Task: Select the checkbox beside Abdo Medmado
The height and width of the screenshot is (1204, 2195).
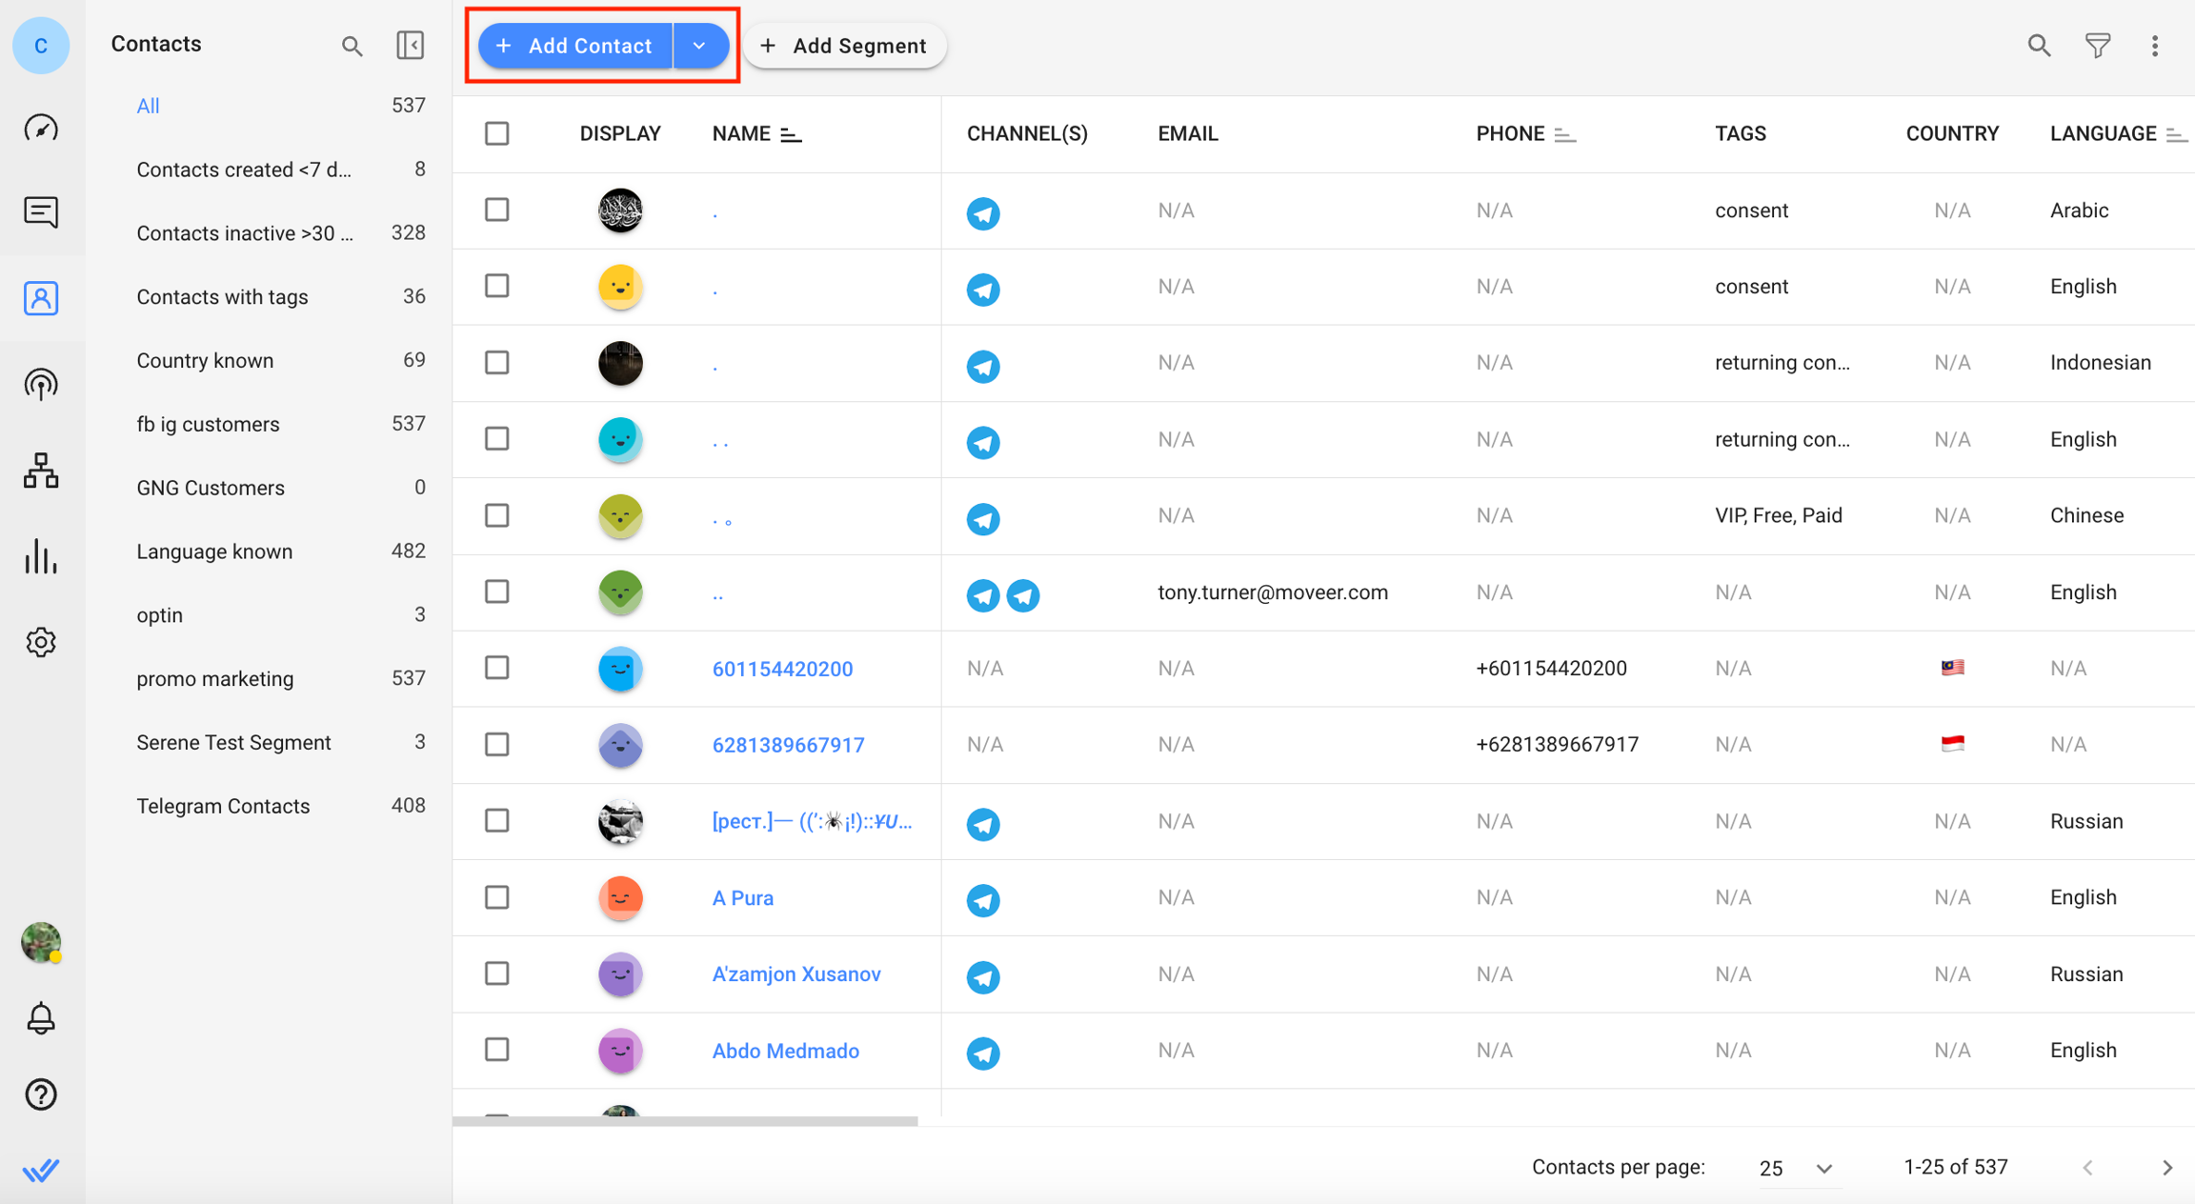Action: click(x=496, y=1050)
